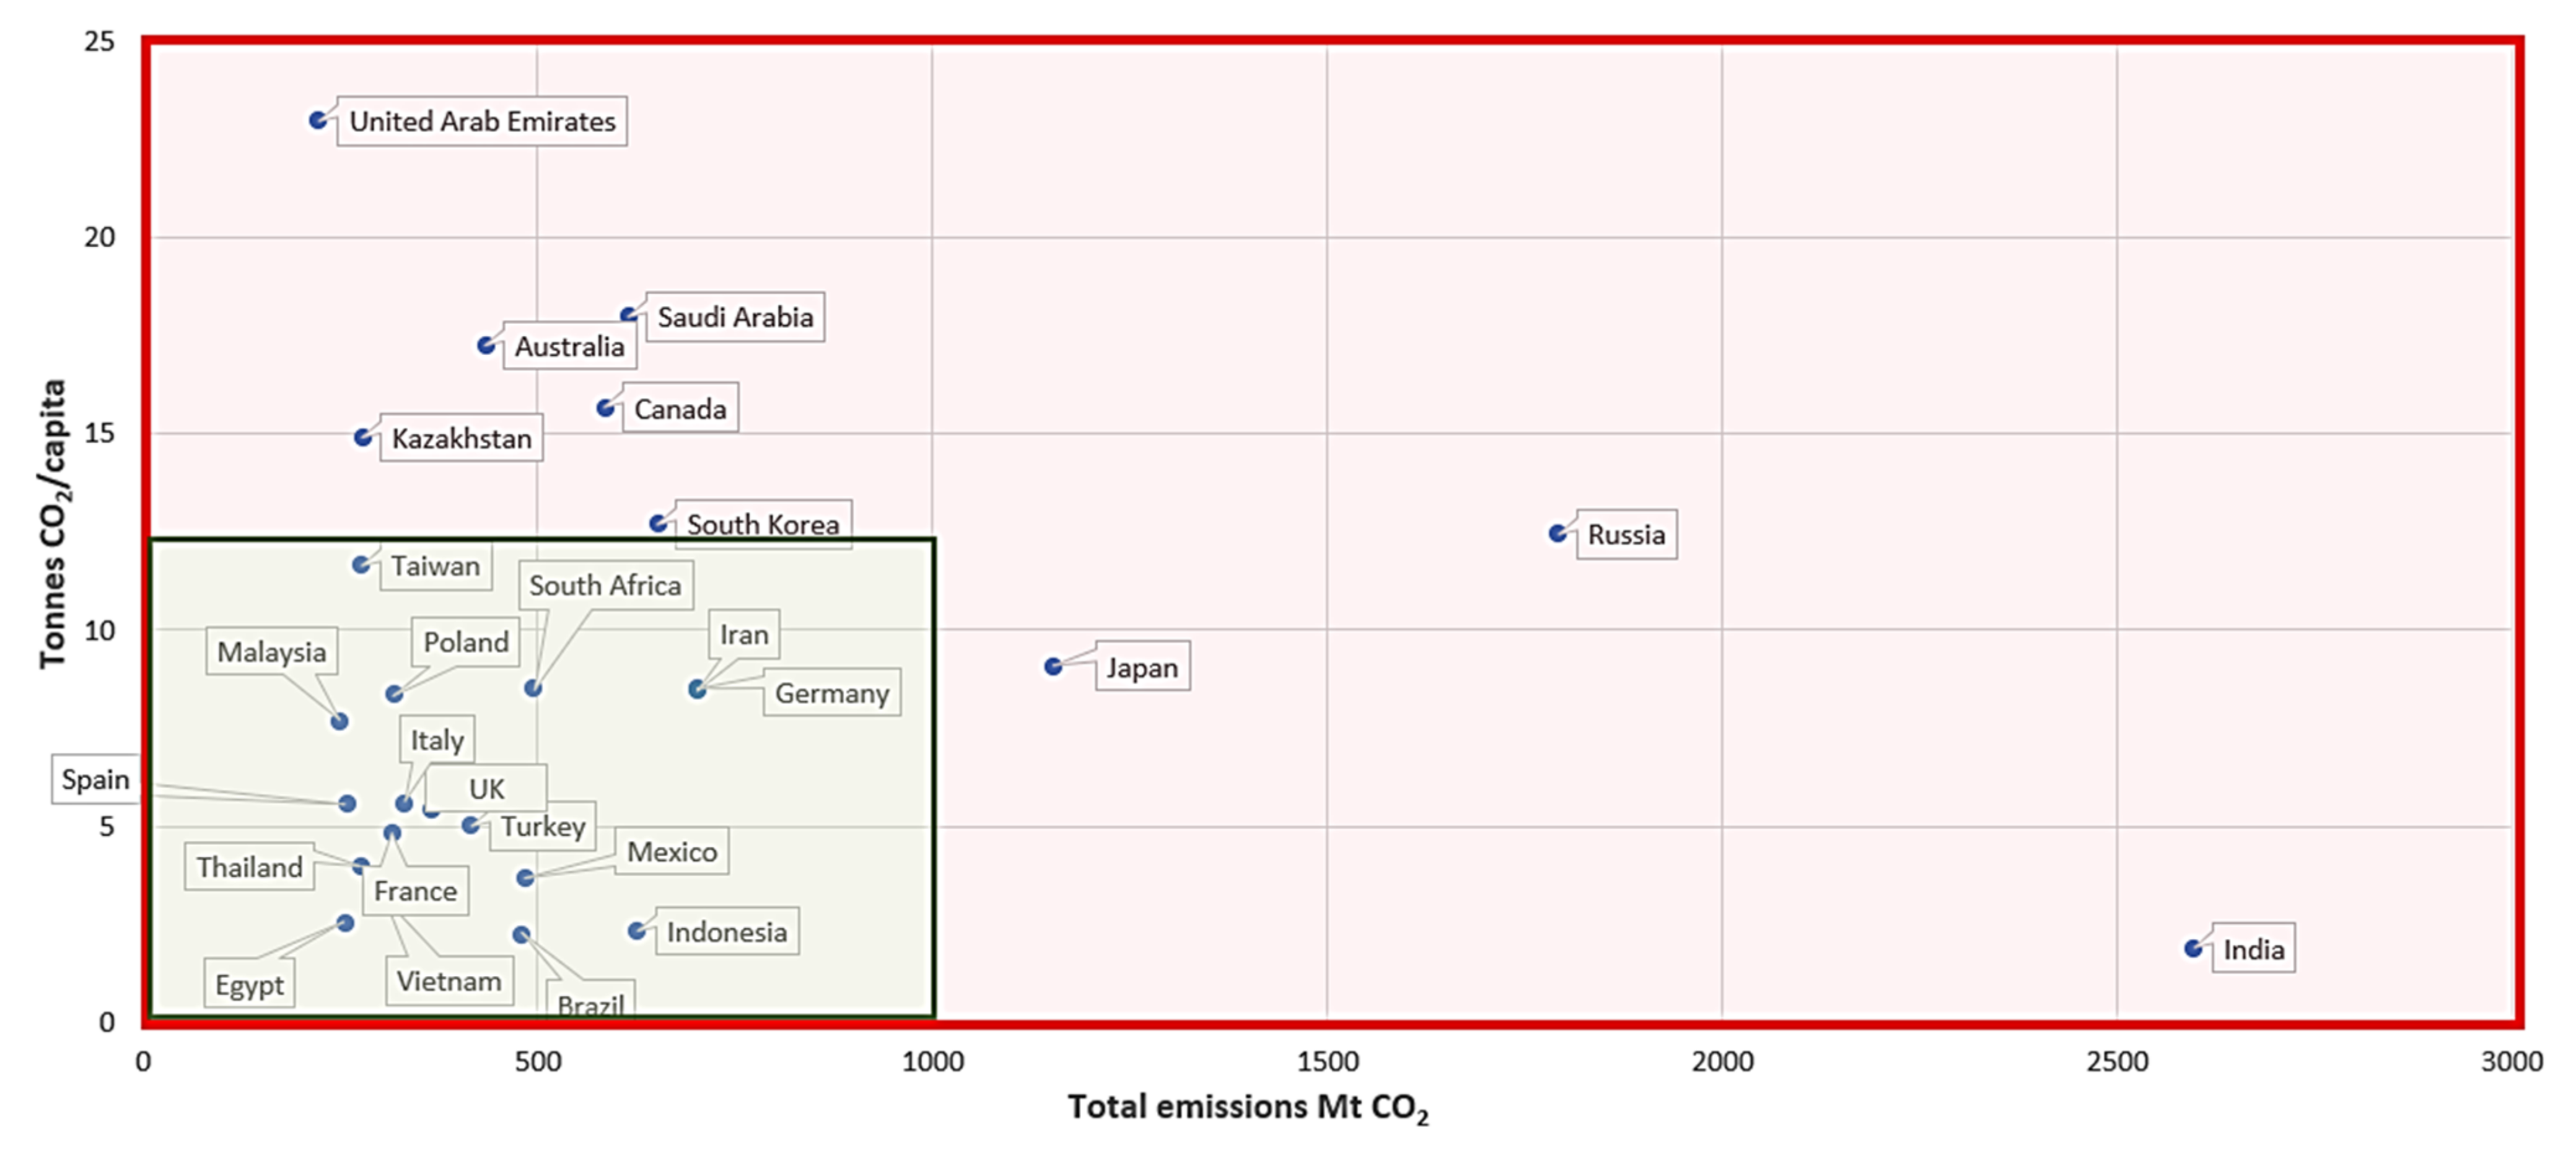The width and height of the screenshot is (2576, 1150).
Task: Select the Germany data label
Action: click(x=831, y=693)
